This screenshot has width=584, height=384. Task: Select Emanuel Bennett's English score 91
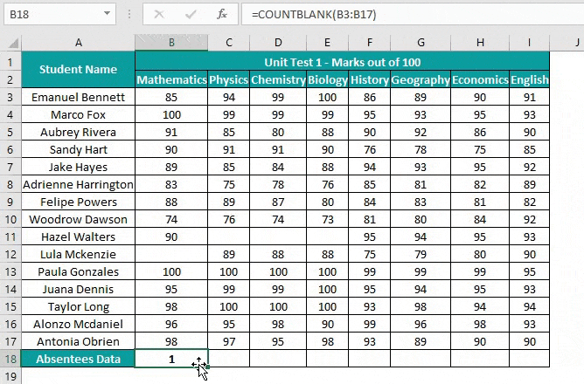click(529, 97)
